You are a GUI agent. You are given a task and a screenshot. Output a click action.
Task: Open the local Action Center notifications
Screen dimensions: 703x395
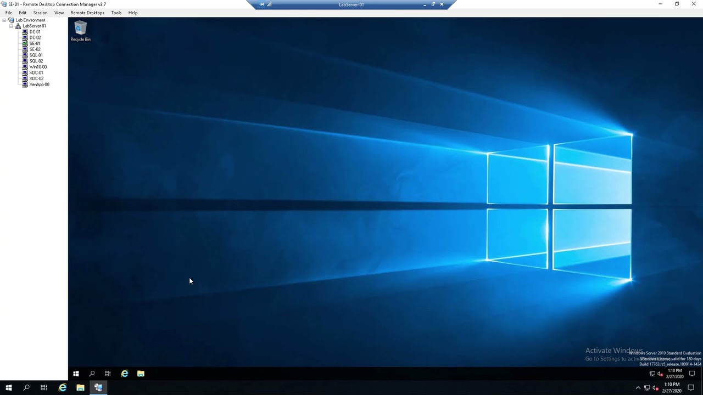point(691,388)
